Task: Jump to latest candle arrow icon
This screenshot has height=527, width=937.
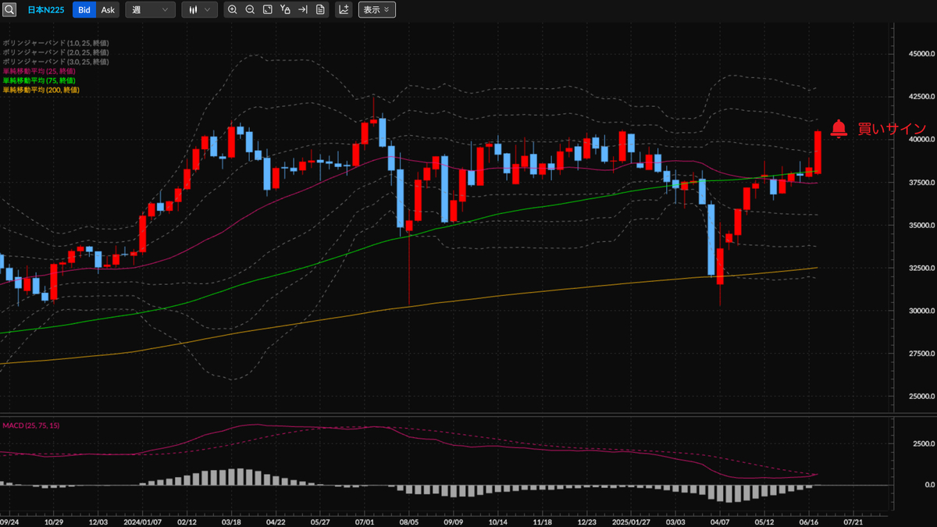Action: click(x=303, y=10)
